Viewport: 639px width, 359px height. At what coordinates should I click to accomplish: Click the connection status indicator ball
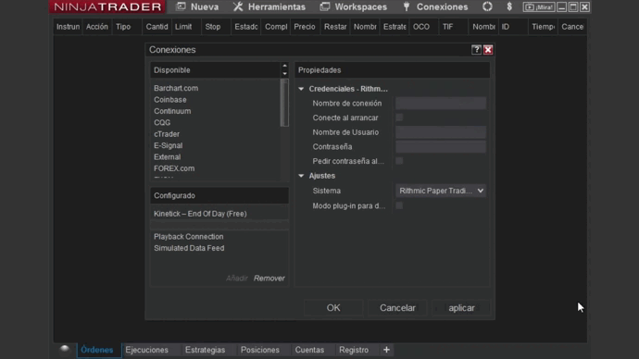tap(65, 349)
